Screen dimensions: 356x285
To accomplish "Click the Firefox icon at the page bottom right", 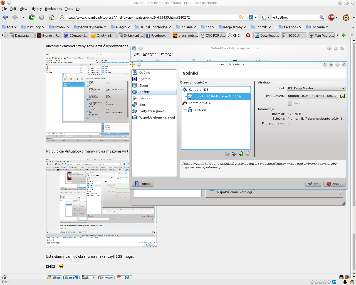I will [347, 277].
